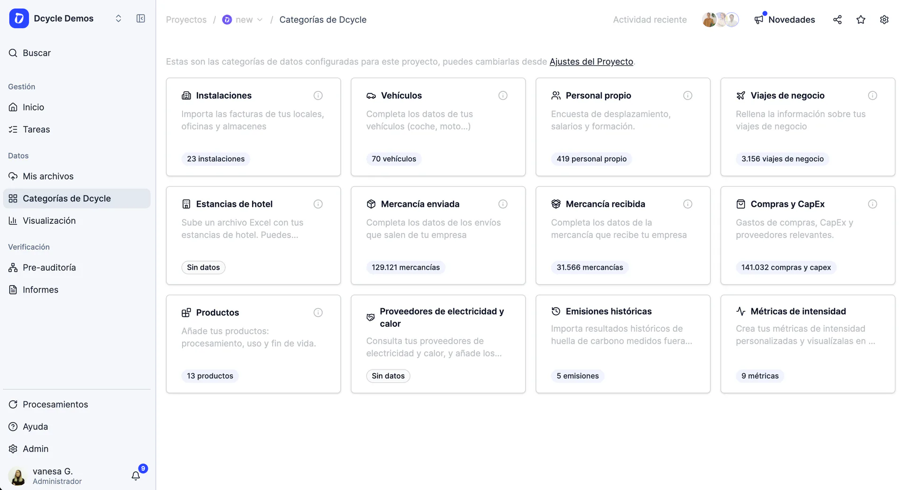The image size is (901, 490).
Task: Open the Estancias de hotel card
Action: coord(253,235)
